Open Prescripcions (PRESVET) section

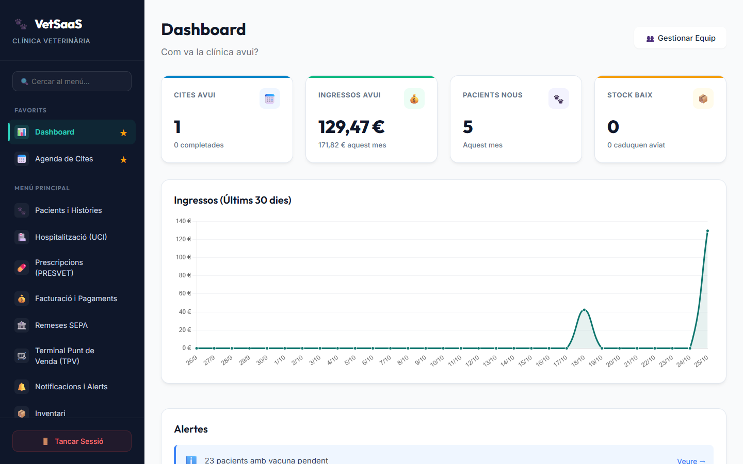click(72, 268)
